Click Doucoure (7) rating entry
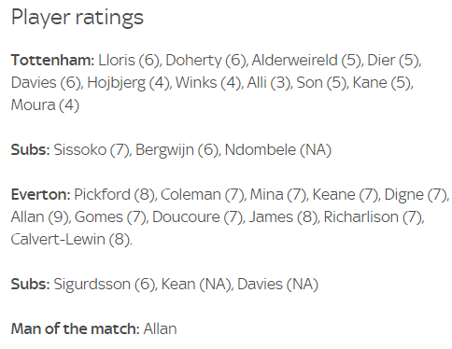Screen dimensions: 452x349 click(197, 217)
